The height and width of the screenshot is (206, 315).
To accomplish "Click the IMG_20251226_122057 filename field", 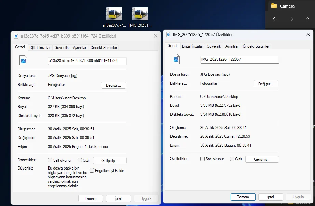I will tap(239, 59).
